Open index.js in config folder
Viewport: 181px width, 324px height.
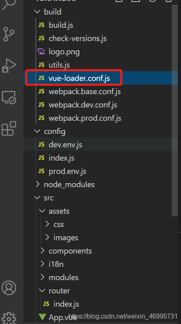[x=62, y=158]
